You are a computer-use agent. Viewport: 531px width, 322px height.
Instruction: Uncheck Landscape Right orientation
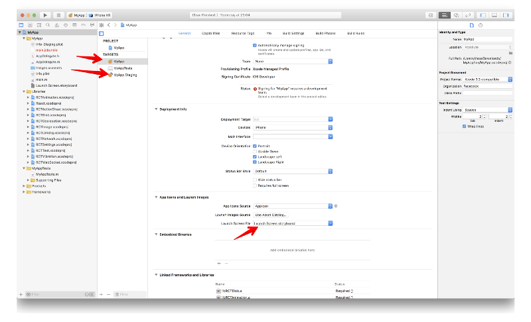pyautogui.click(x=255, y=162)
